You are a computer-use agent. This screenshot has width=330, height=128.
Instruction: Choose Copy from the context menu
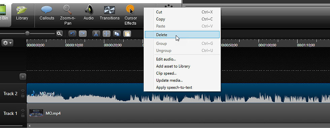coord(182,19)
